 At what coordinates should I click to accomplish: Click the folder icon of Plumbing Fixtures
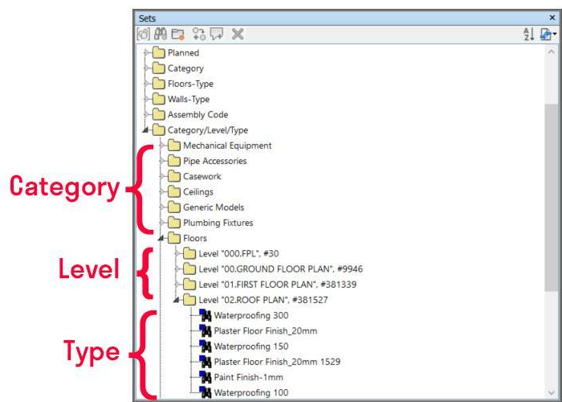click(x=174, y=222)
